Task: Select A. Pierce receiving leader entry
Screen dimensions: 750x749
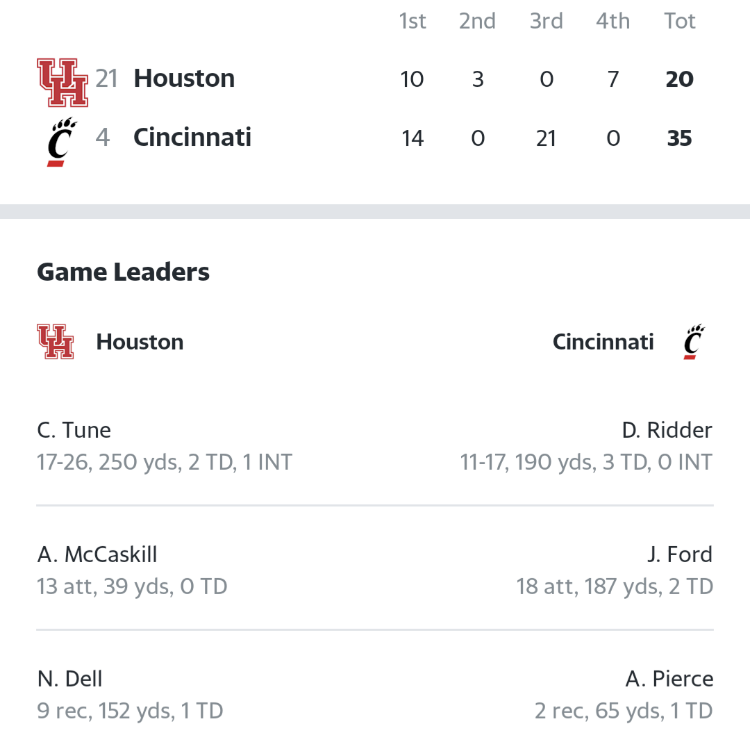Action: (x=624, y=695)
